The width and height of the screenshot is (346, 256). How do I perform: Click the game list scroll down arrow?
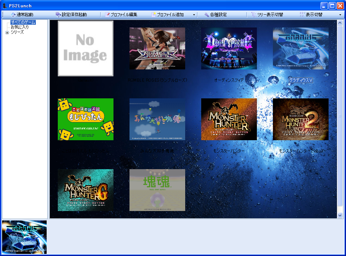tap(340, 215)
